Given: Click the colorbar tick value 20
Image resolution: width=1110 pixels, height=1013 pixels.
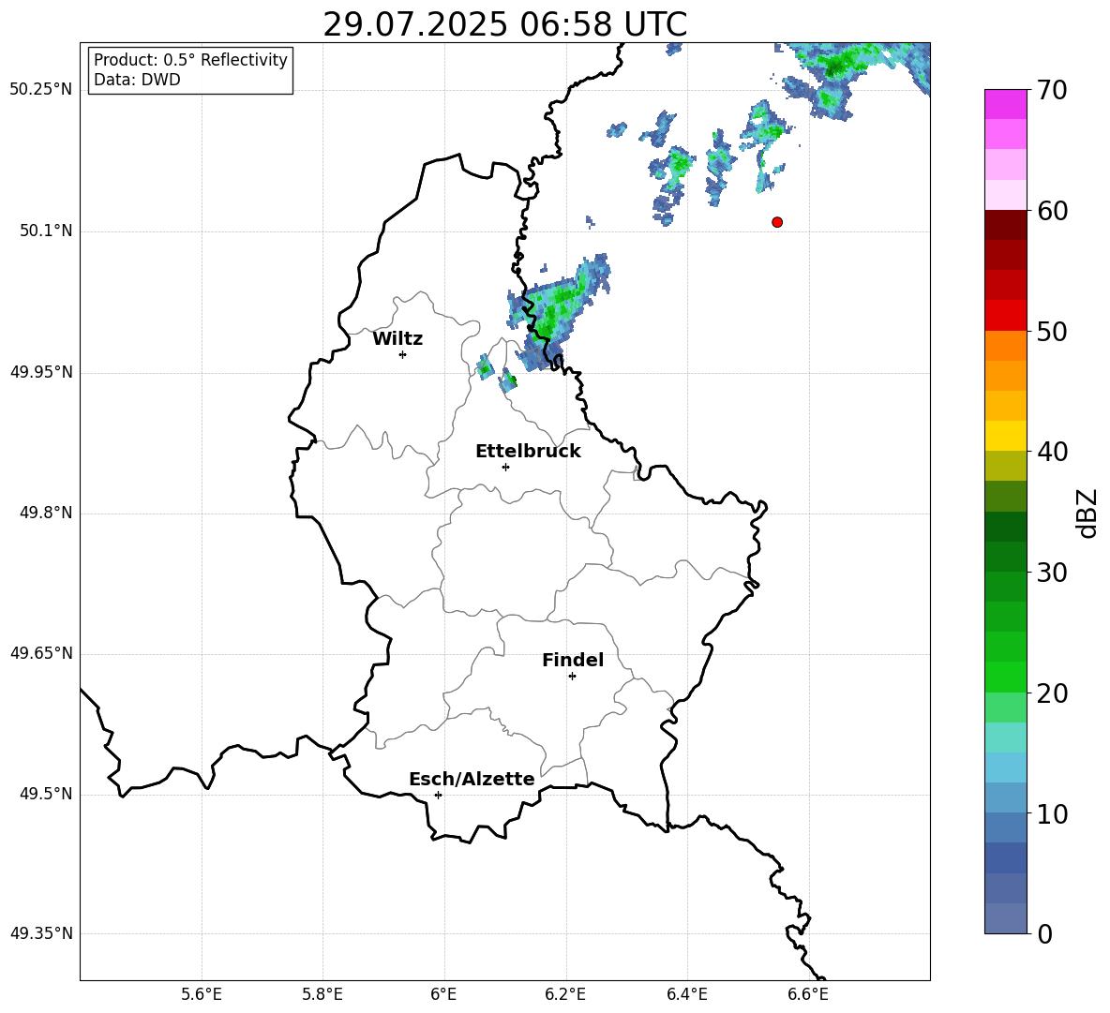Looking at the screenshot, I should tap(1052, 693).
